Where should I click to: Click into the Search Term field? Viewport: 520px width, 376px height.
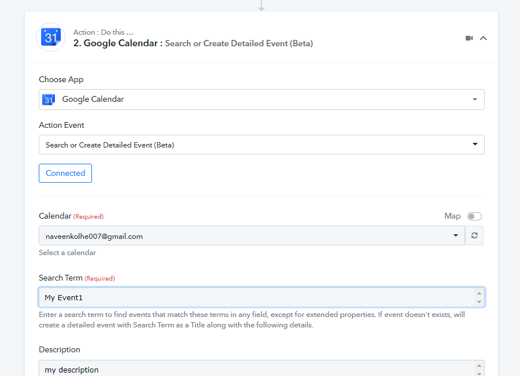pos(261,297)
